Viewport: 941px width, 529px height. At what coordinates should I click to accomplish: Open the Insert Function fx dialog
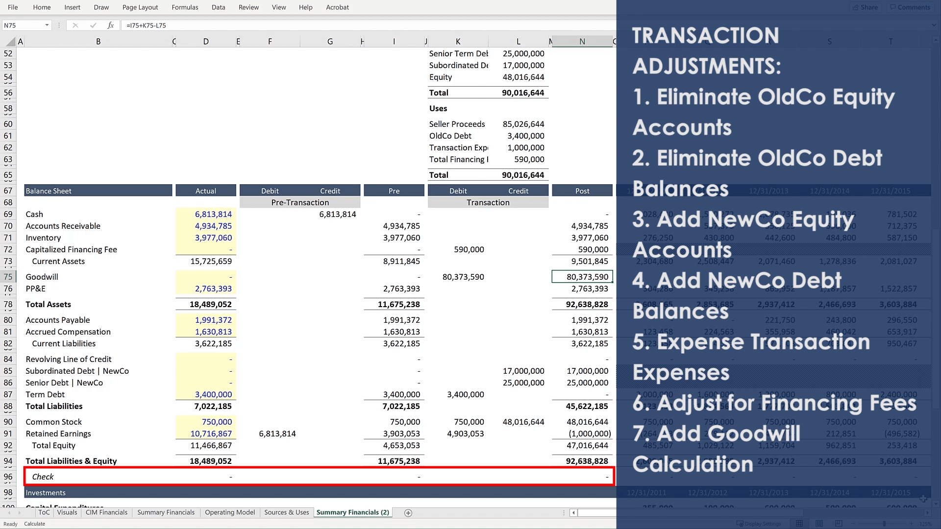[x=111, y=25]
